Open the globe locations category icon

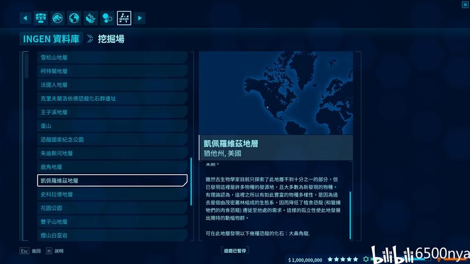pos(74,18)
